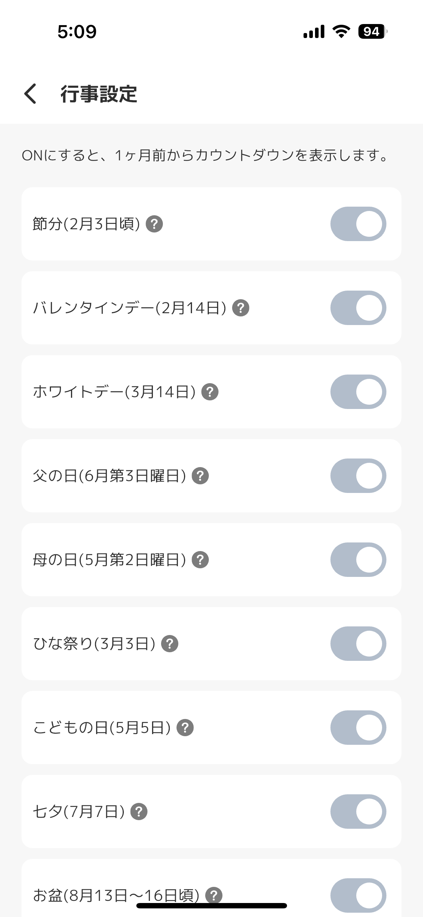Toggle the 母の日 countdown switch
Image resolution: width=423 pixels, height=917 pixels.
(358, 560)
